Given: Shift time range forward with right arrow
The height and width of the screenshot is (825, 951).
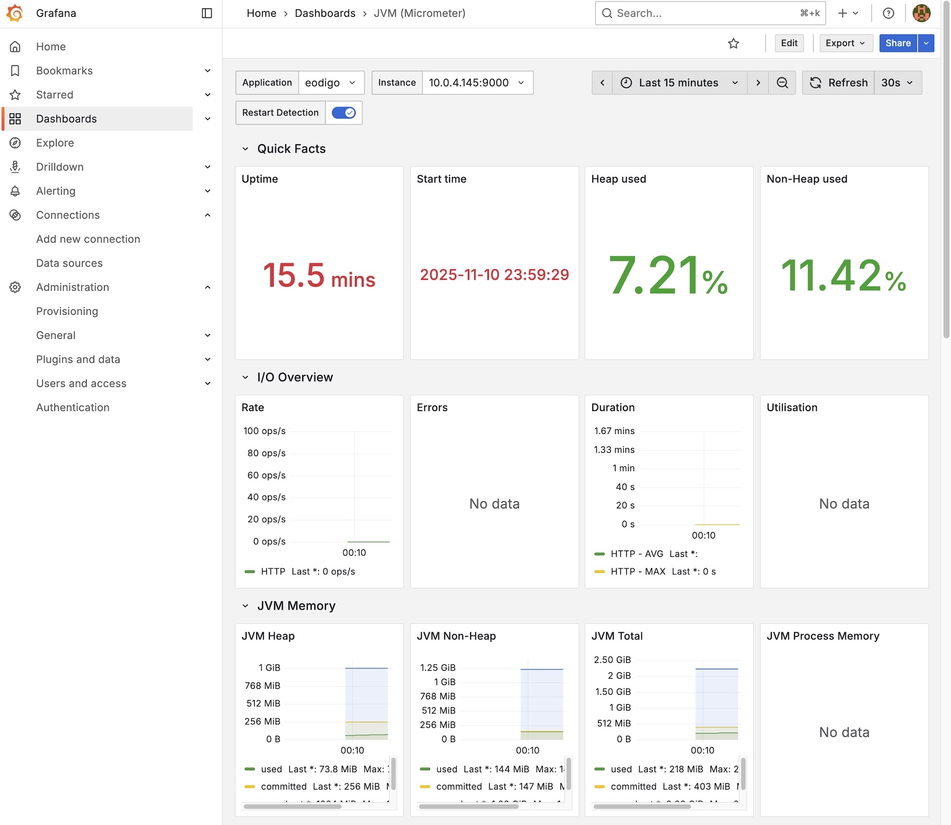Looking at the screenshot, I should coord(758,83).
